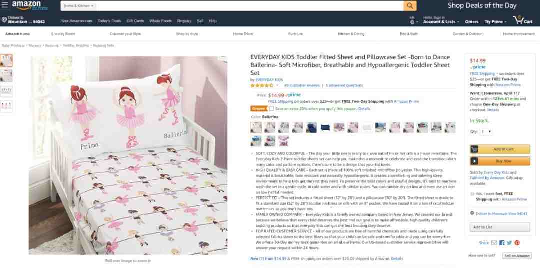Open the Today's Deals menu item
Image resolution: width=540 pixels, height=268 pixels.
pyautogui.click(x=109, y=21)
